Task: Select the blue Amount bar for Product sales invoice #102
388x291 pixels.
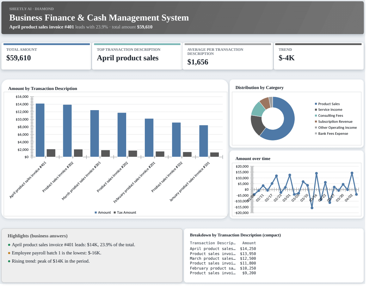Action: coord(176,140)
